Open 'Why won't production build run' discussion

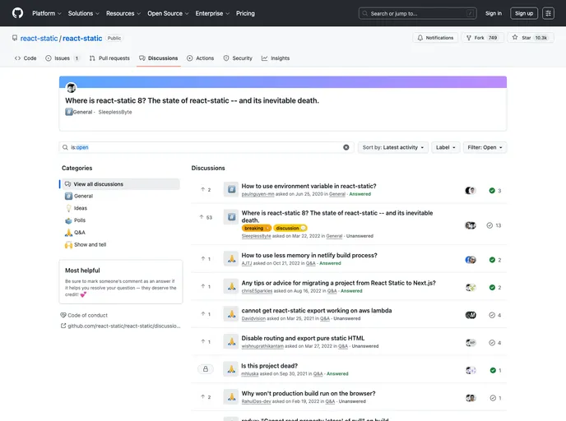click(x=309, y=393)
